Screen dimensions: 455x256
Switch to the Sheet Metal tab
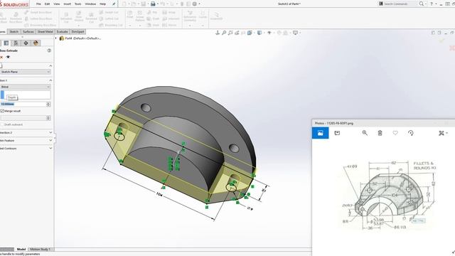pyautogui.click(x=45, y=31)
